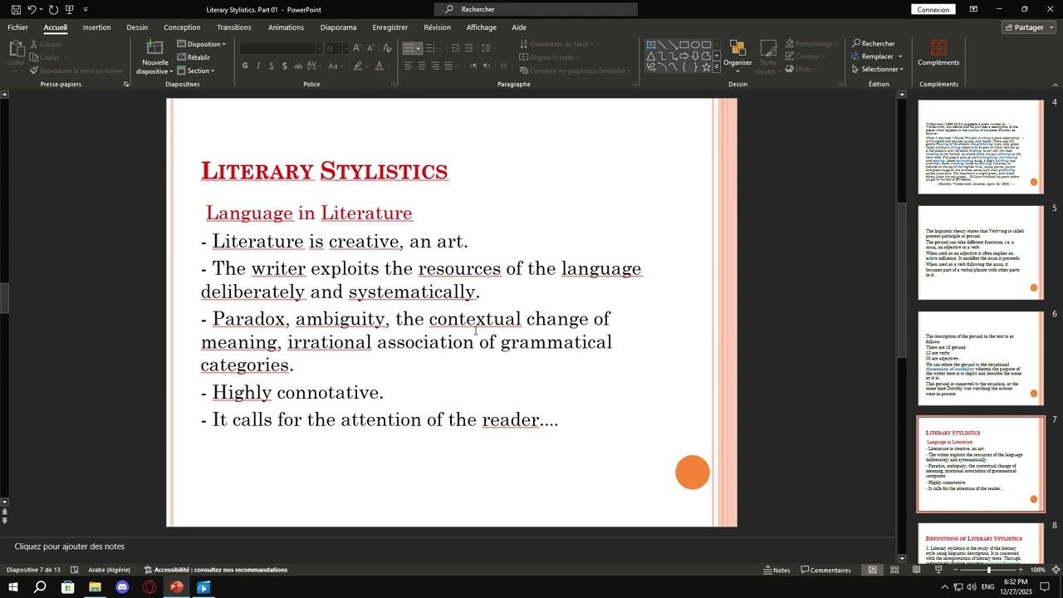Open font color picker A
This screenshot has height=598, width=1063.
380,66
